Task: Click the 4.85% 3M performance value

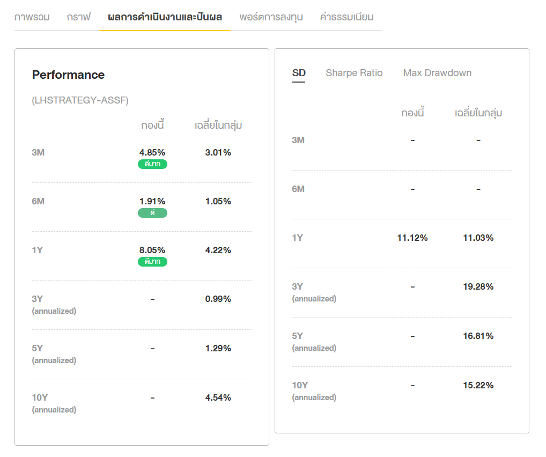Action: click(x=152, y=152)
